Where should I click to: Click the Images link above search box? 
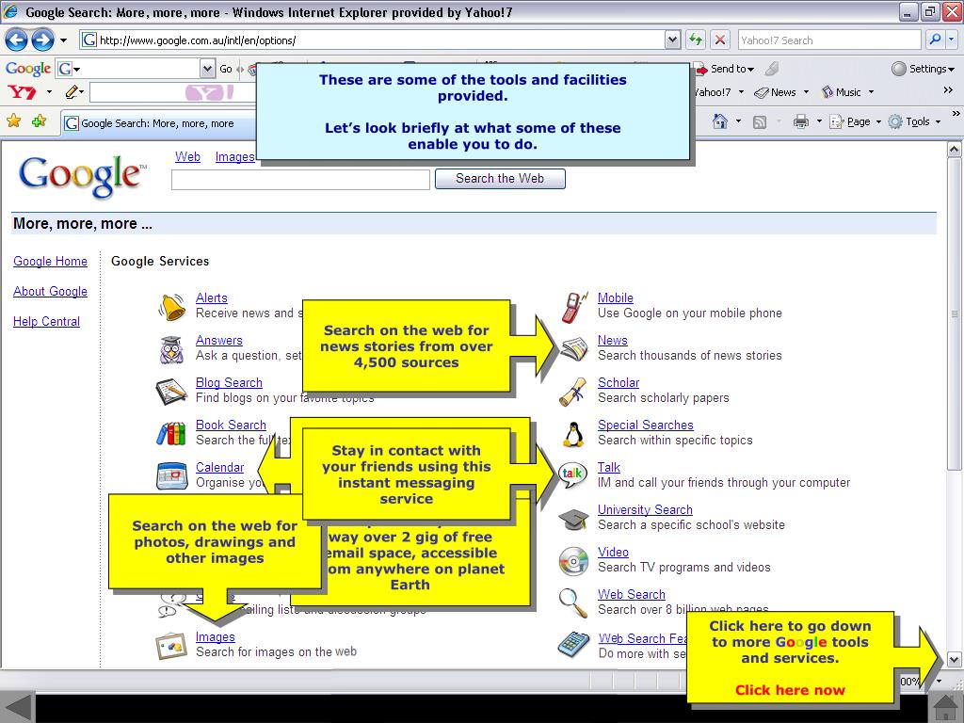tap(234, 157)
